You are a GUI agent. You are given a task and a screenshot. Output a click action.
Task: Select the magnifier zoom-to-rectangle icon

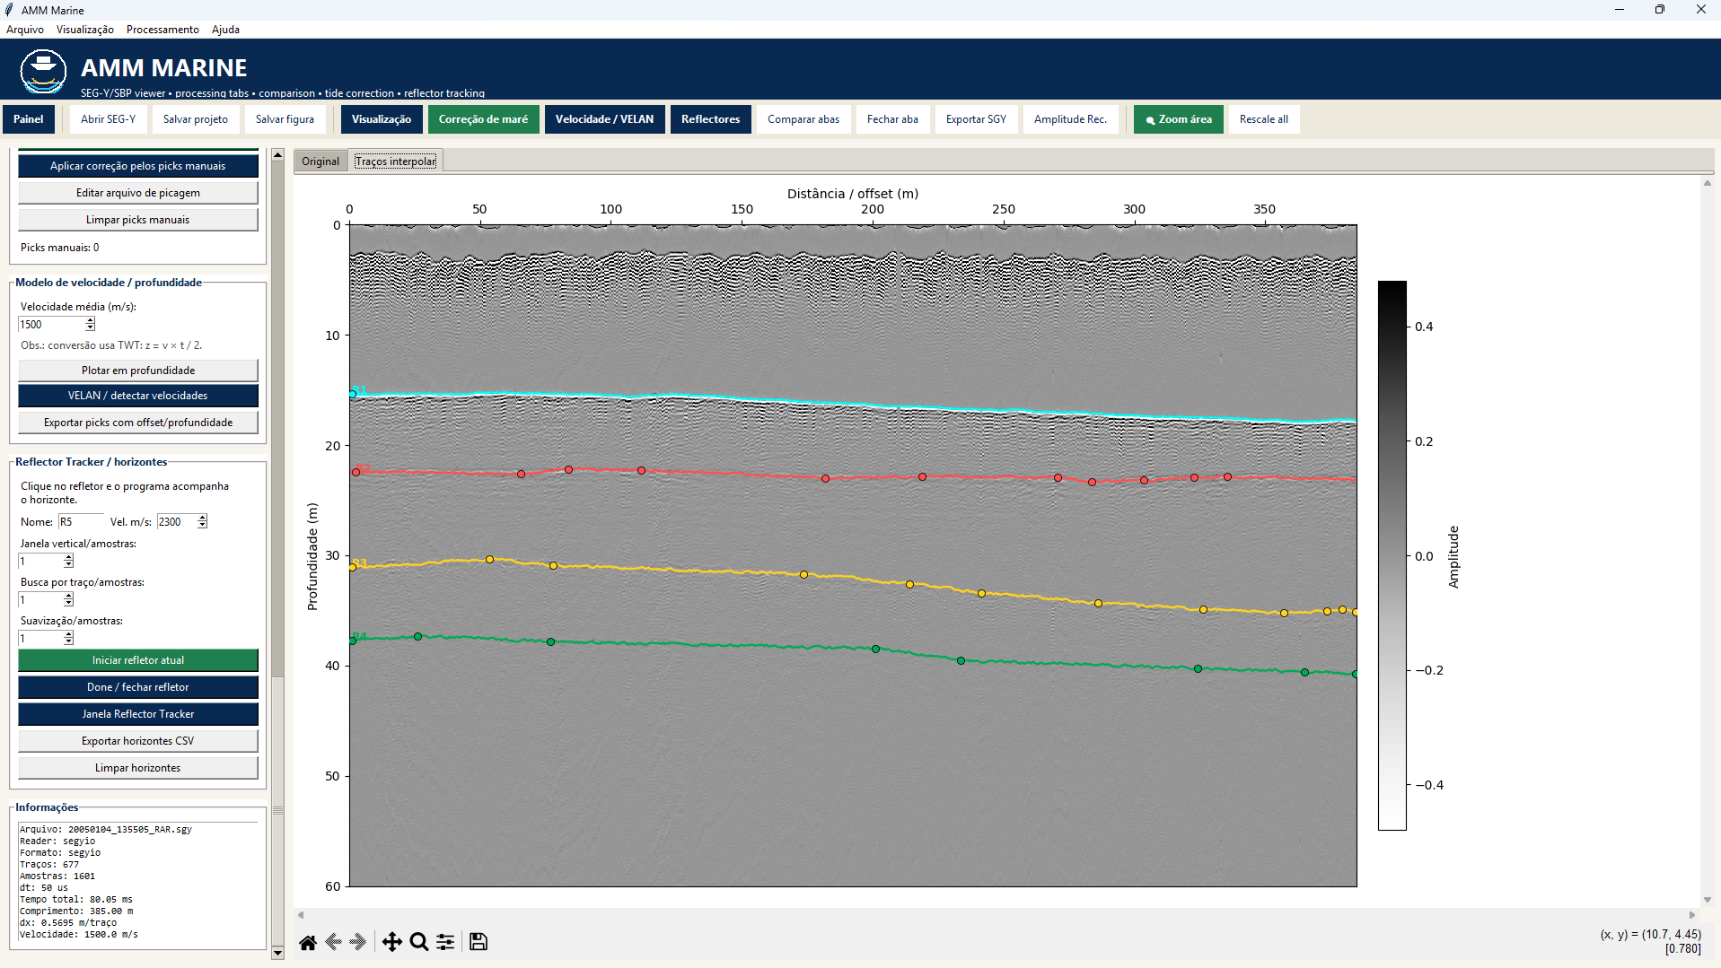point(418,942)
